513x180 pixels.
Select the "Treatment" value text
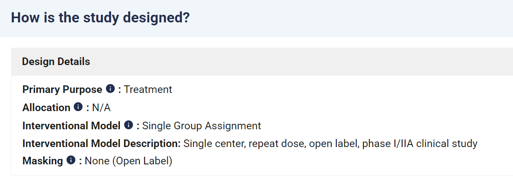coord(148,90)
